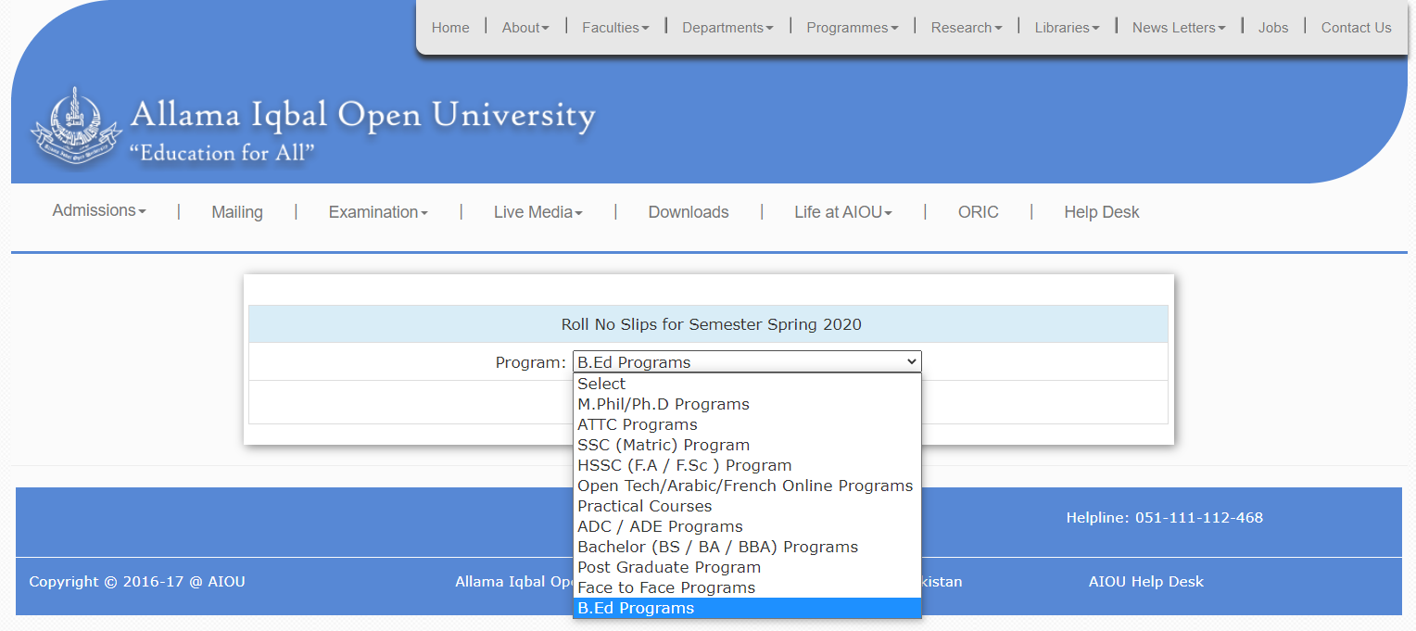Expand the Libraries menu
This screenshot has height=631, width=1416.
click(1067, 28)
